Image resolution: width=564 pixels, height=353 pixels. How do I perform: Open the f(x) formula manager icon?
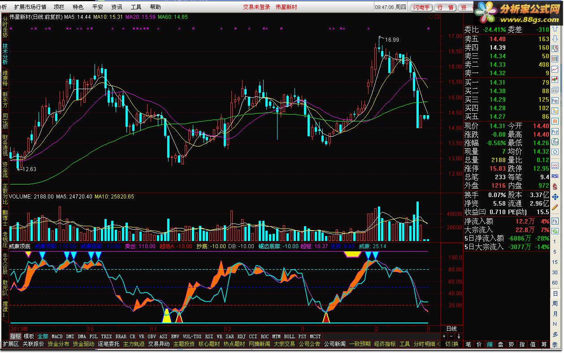[555, 142]
